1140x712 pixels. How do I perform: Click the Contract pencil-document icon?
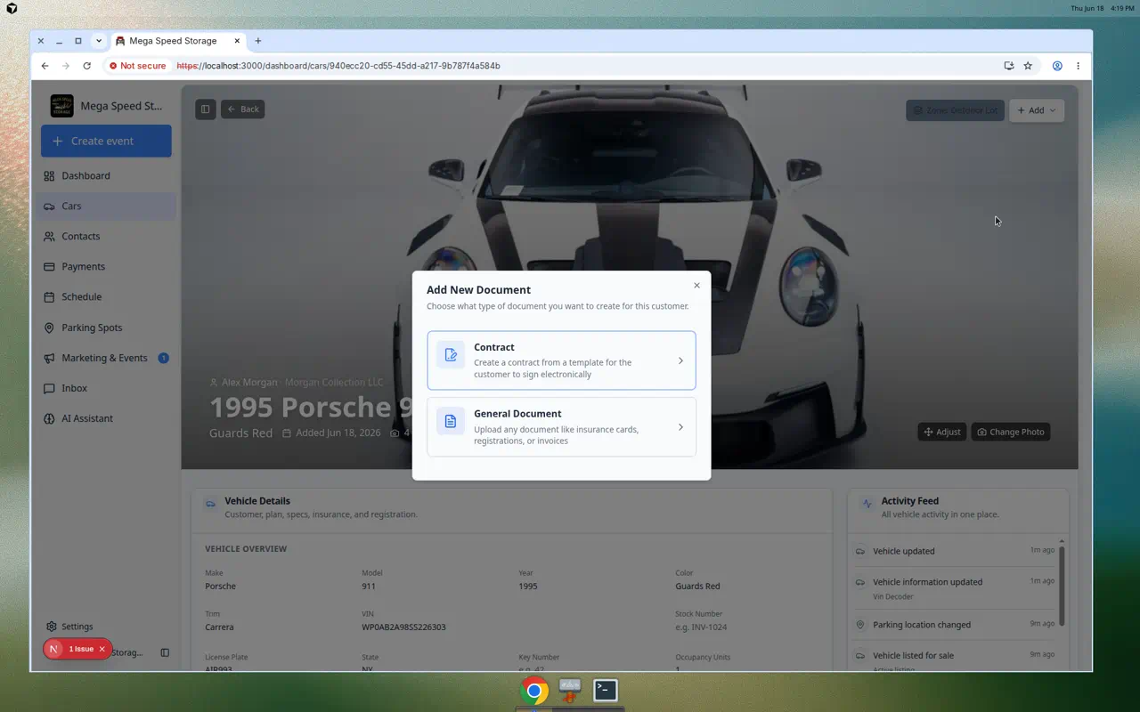point(451,354)
